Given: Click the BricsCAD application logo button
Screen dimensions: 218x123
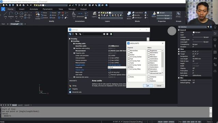Looking at the screenshot, I should pyautogui.click(x=3, y=9).
